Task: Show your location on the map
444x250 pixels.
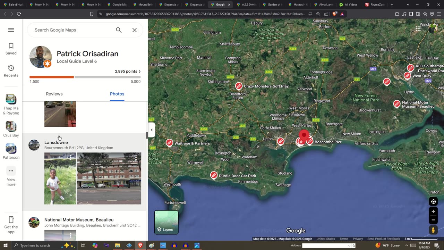Action: coord(433,202)
